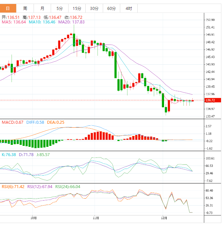This screenshot has height=227, width=223.
Task: Open the 15分 interval tab
Action: point(77,8)
